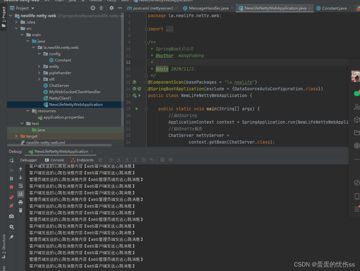Click the folder icon in right sidebar
The image size is (360, 271).
tap(357, 132)
